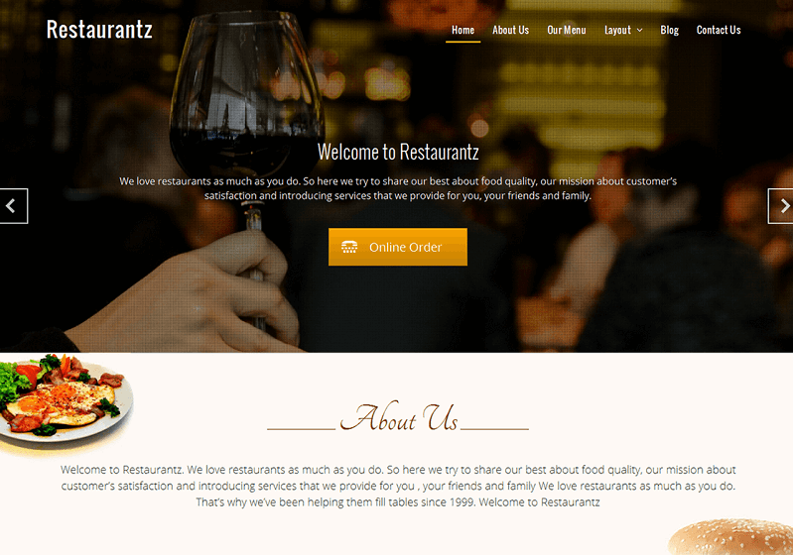The height and width of the screenshot is (555, 793).
Task: Select the Welcome to Restaurantz heading
Action: pyautogui.click(x=398, y=152)
